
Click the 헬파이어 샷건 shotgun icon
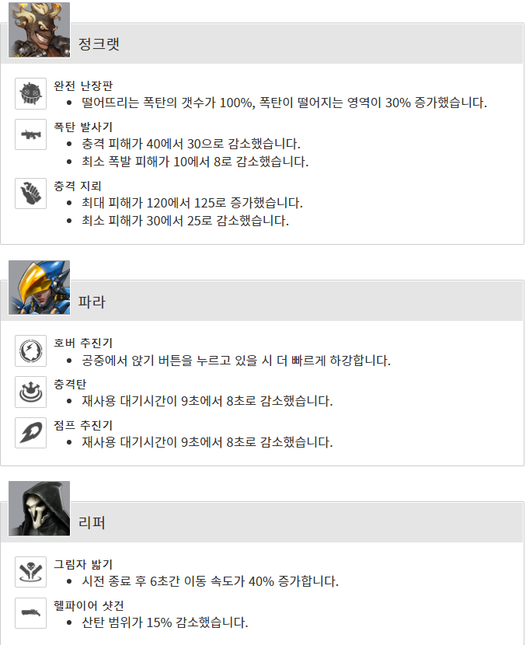click(x=31, y=613)
